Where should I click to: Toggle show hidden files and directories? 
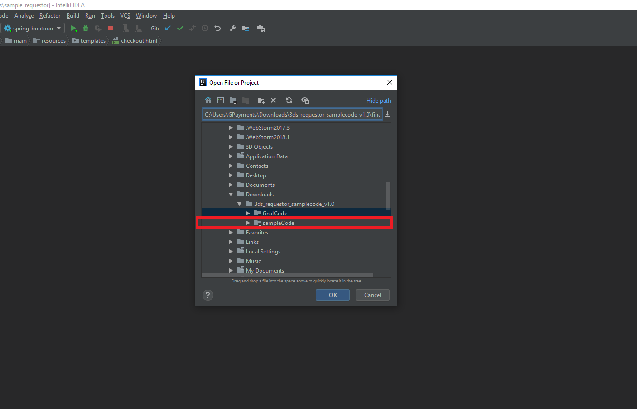click(x=305, y=100)
